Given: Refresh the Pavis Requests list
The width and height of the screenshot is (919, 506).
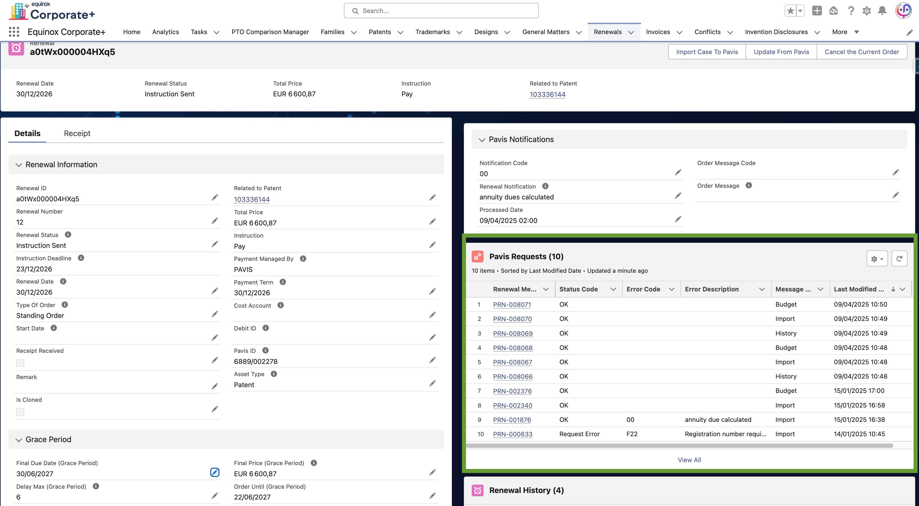Looking at the screenshot, I should pyautogui.click(x=899, y=258).
